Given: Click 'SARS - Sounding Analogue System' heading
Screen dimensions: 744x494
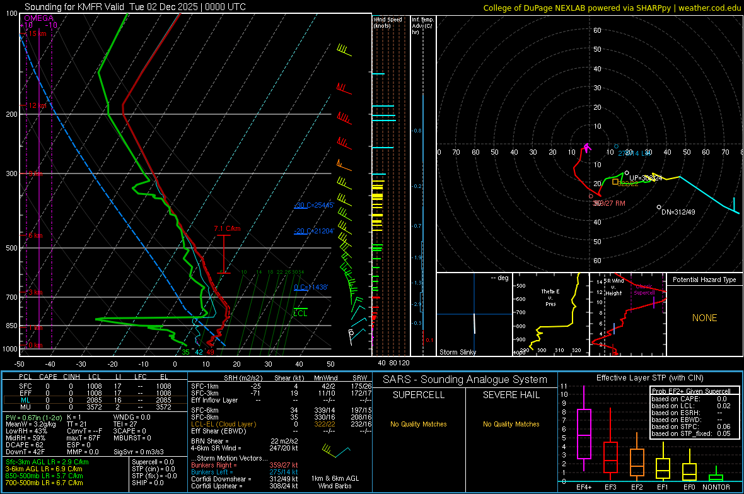Looking at the screenshot, I should pyautogui.click(x=465, y=380).
